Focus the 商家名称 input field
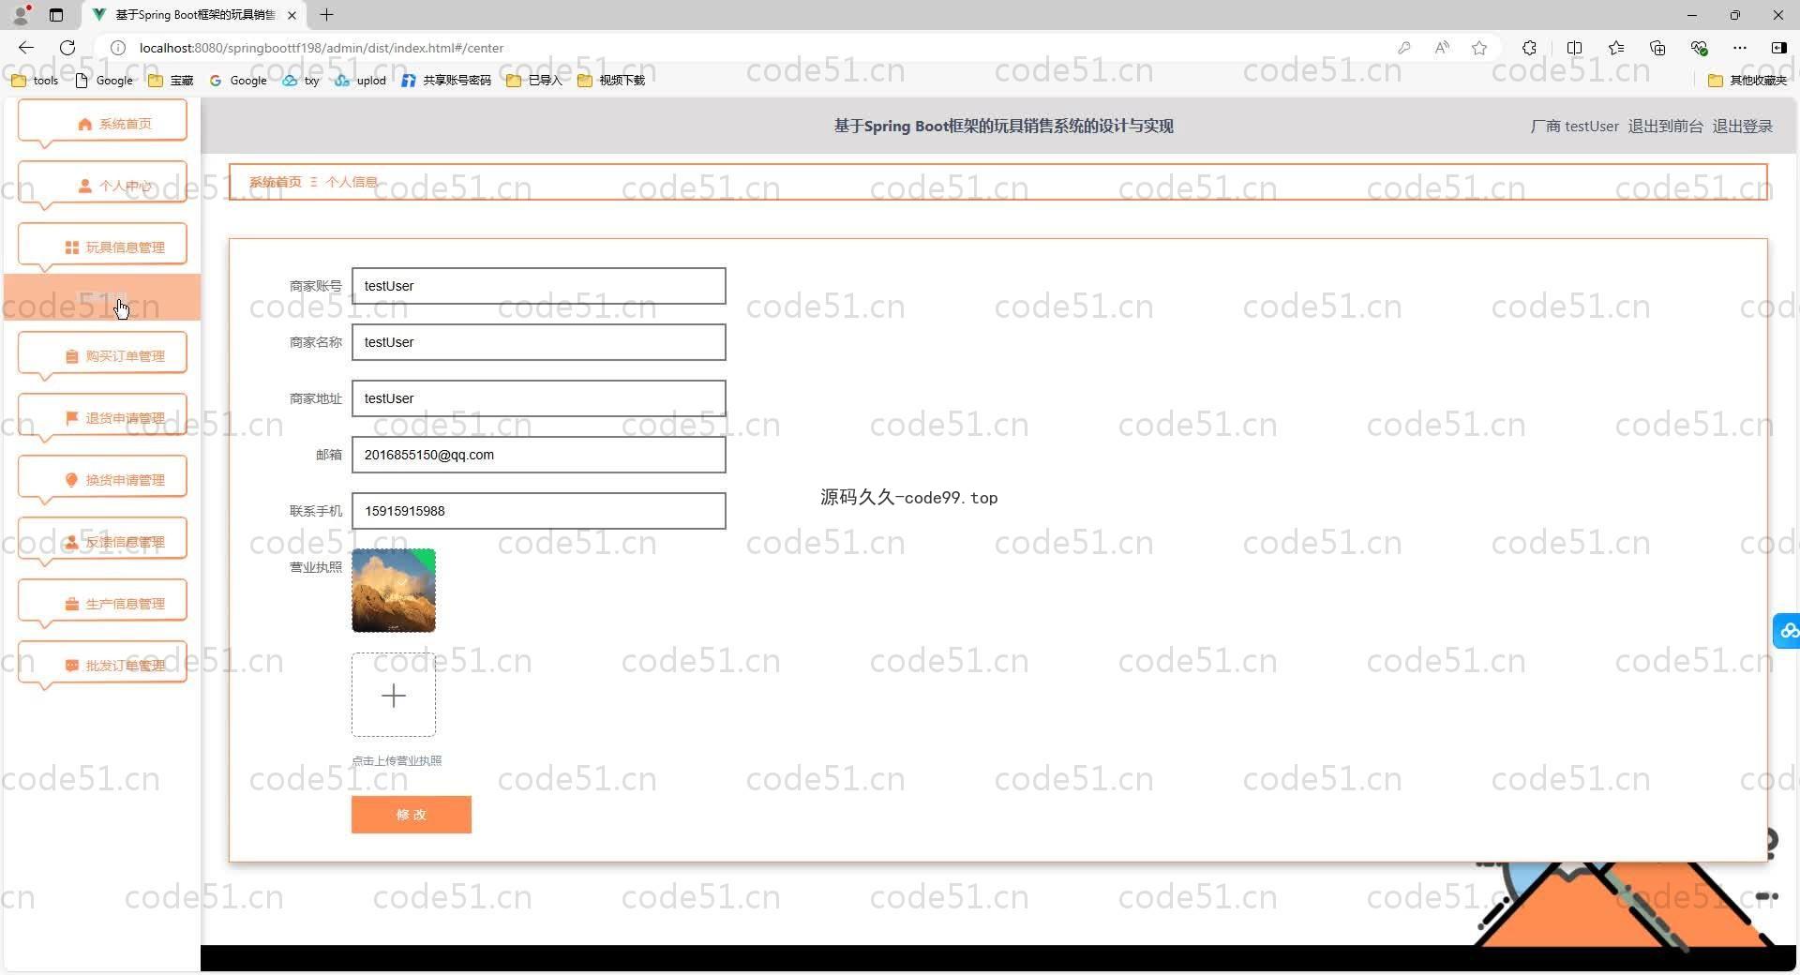The image size is (1800, 975). [538, 342]
